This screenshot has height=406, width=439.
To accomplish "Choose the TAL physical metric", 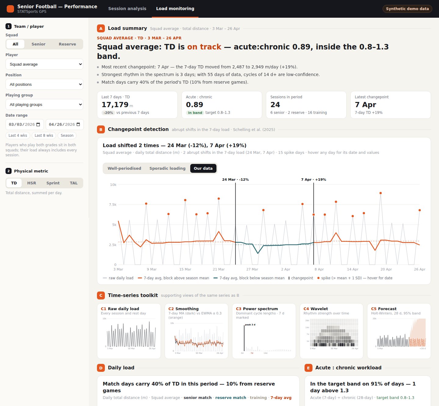I will pos(74,183).
